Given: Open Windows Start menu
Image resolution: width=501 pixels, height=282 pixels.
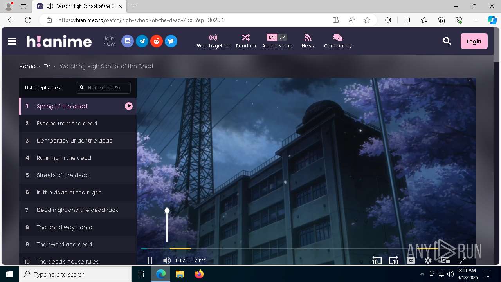Looking at the screenshot, I should tap(9, 274).
